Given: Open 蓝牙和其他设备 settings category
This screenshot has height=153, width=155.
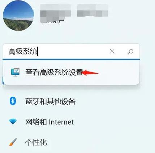Looking at the screenshot, I should (50, 101).
